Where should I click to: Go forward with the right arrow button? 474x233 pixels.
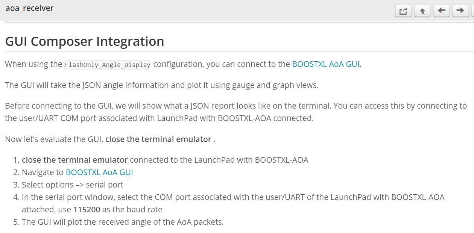tap(460, 11)
